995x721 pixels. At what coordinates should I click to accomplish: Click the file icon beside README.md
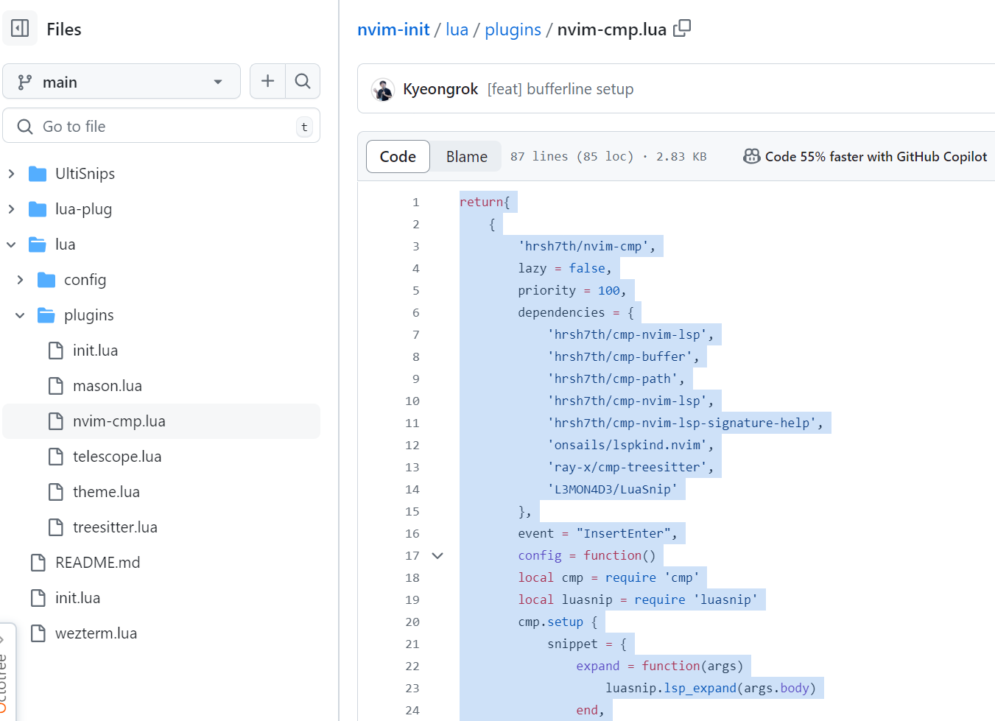pyautogui.click(x=38, y=563)
